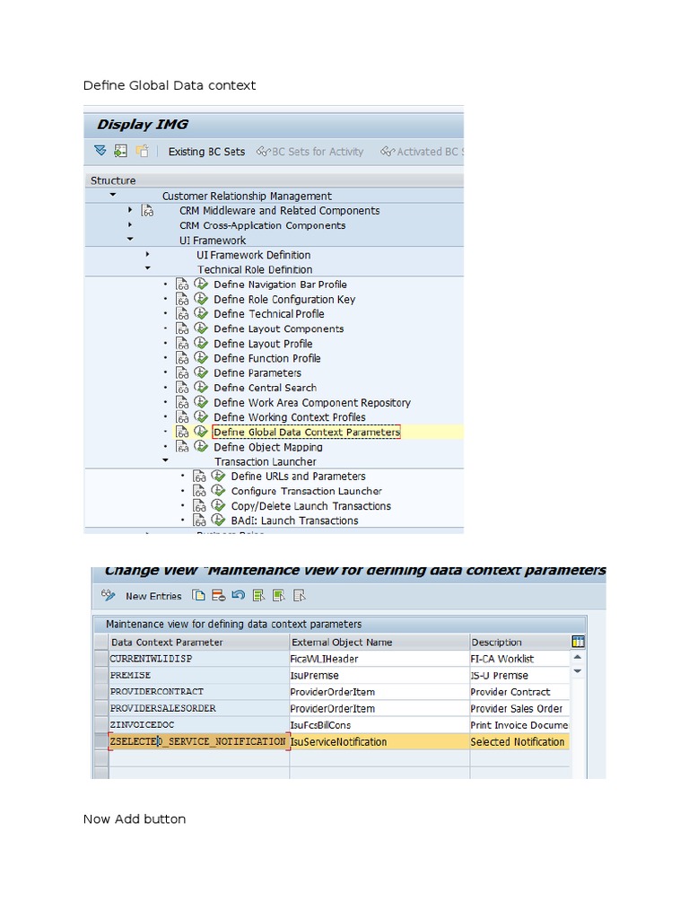Click the table scroll up arrow

578,657
